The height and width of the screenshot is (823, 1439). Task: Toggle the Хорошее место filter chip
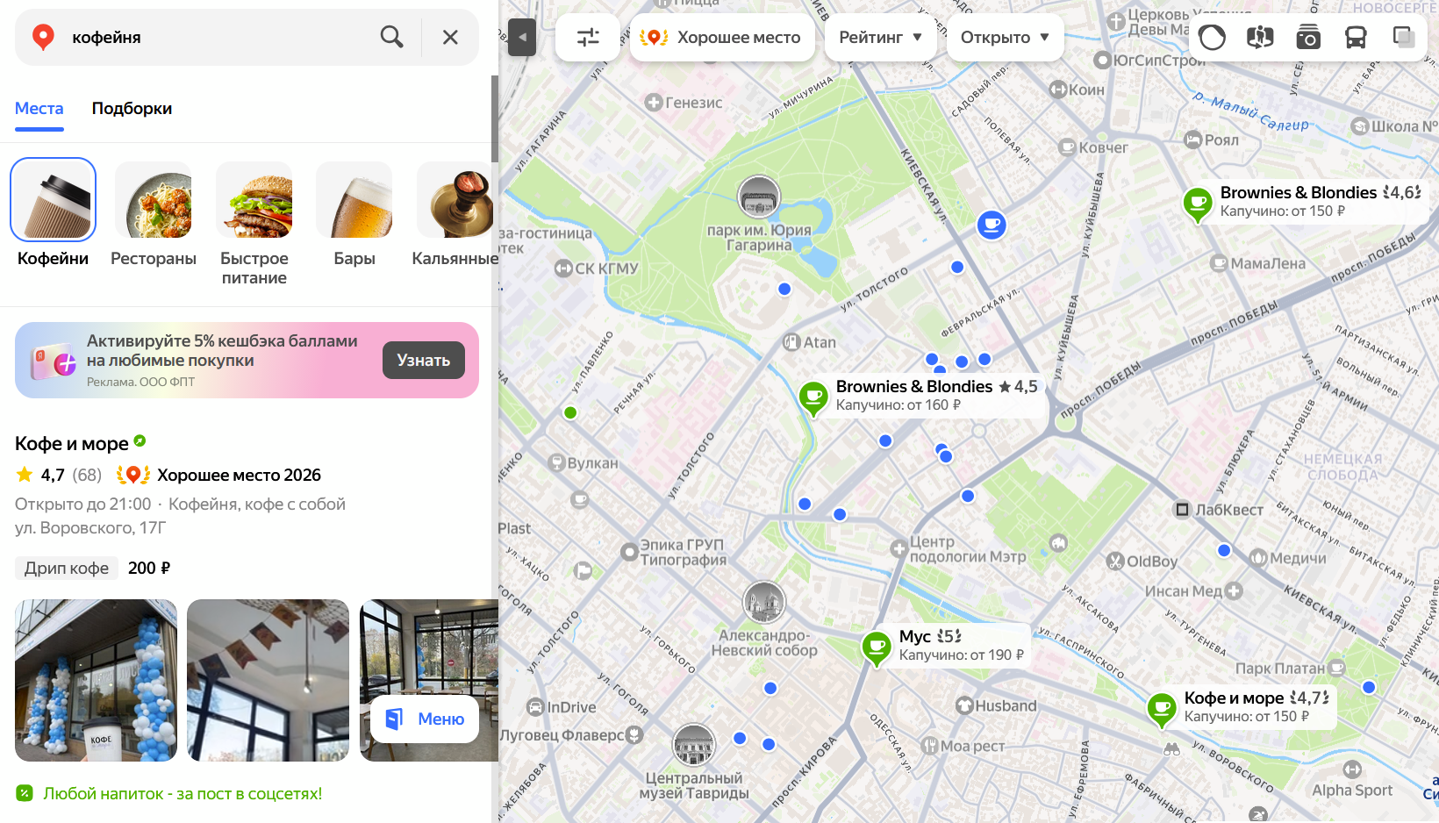click(x=722, y=37)
